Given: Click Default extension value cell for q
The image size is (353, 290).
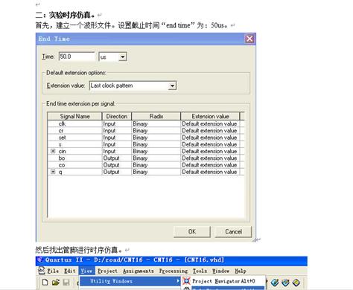Looking at the screenshot, I should 209,172.
